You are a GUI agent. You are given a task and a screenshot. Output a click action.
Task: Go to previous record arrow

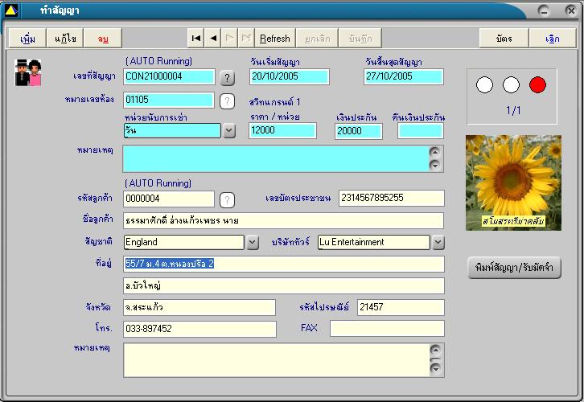click(x=212, y=39)
